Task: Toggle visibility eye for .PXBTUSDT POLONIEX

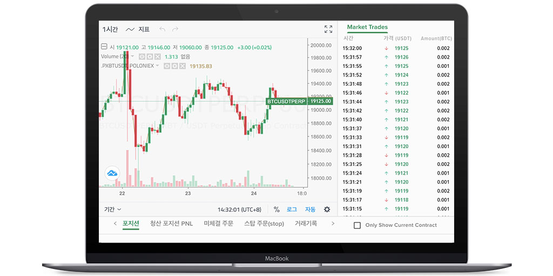Action: tap(167, 66)
